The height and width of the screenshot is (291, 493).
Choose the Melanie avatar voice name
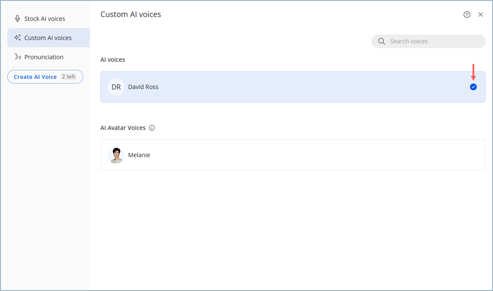pos(139,155)
